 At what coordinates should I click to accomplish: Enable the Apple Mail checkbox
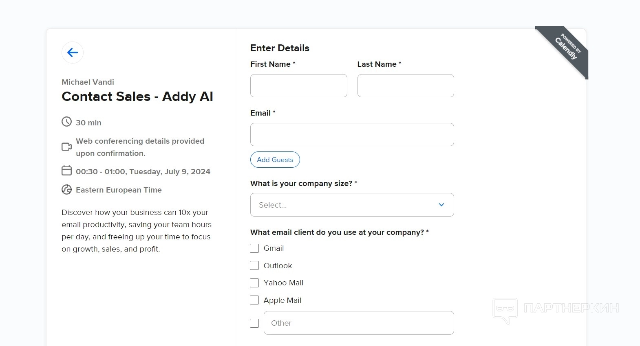(254, 300)
